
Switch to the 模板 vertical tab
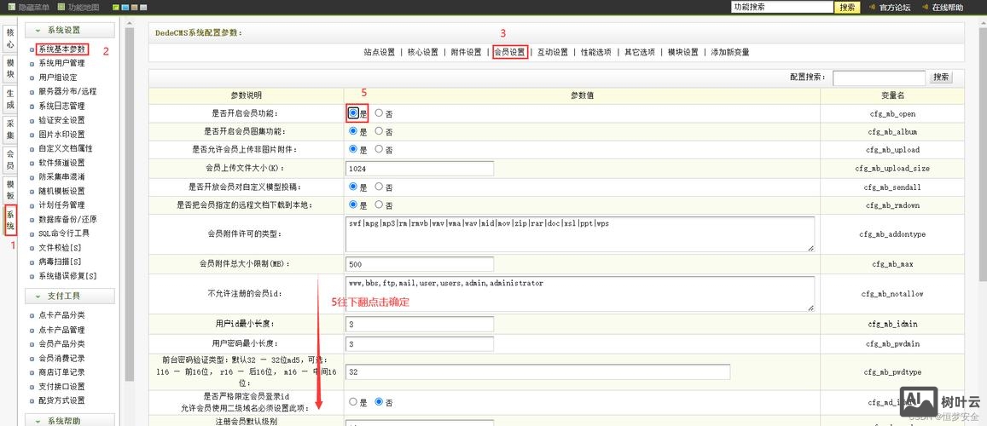(x=10, y=190)
